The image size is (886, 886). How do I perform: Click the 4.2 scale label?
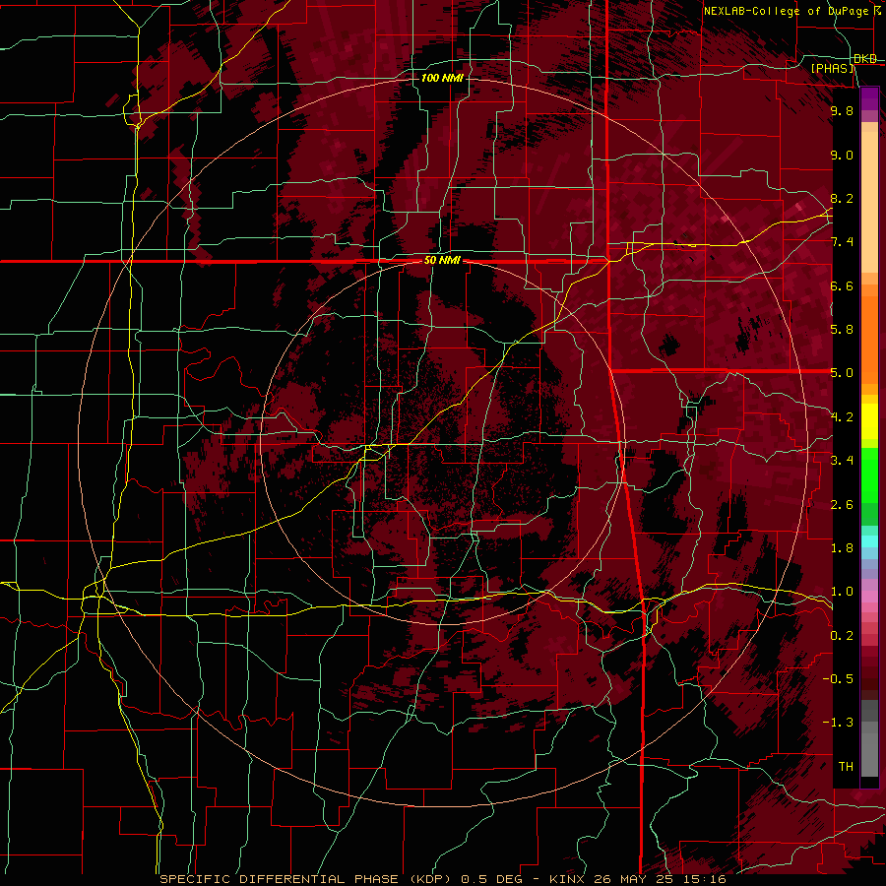pos(842,417)
